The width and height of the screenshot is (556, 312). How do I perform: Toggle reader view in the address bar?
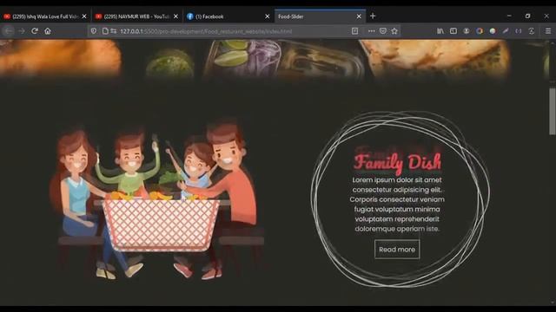tap(354, 31)
